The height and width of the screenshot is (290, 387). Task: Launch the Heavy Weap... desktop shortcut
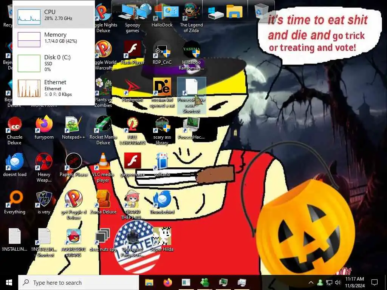44,168
